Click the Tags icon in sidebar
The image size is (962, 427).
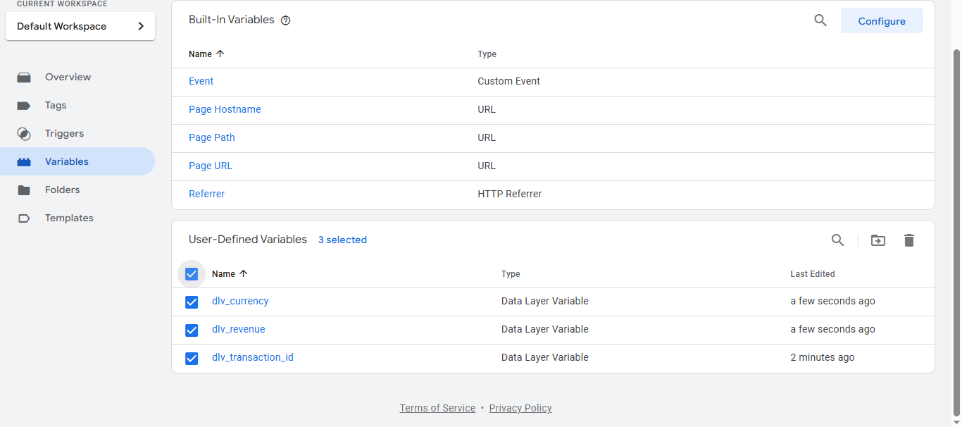click(24, 106)
